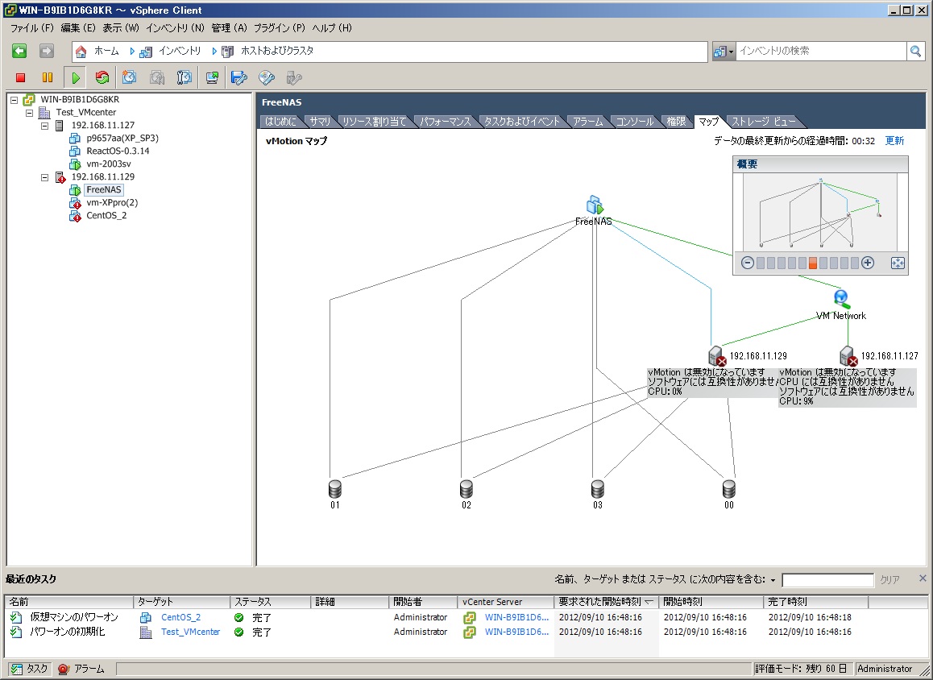Collapse the 192.168.11.127 host node

click(44, 126)
